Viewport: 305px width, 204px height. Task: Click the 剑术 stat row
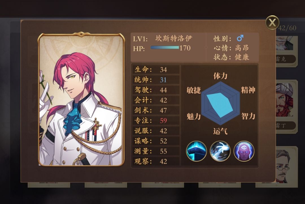coord(156,110)
